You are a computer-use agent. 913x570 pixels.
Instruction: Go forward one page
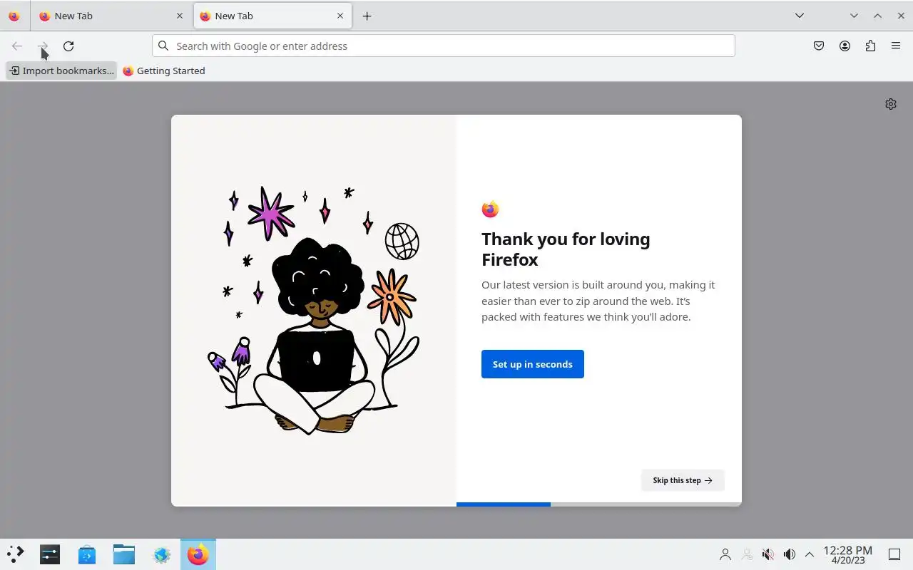pyautogui.click(x=43, y=46)
